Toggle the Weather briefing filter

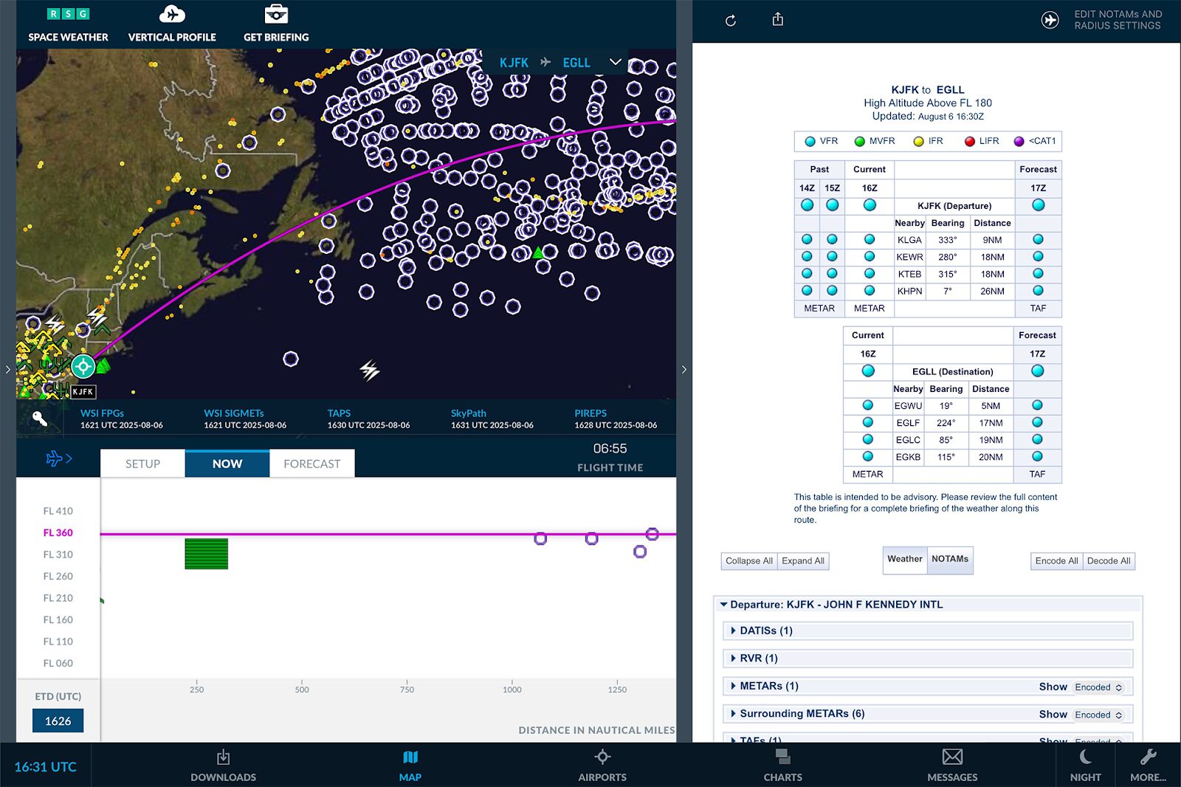(x=905, y=560)
